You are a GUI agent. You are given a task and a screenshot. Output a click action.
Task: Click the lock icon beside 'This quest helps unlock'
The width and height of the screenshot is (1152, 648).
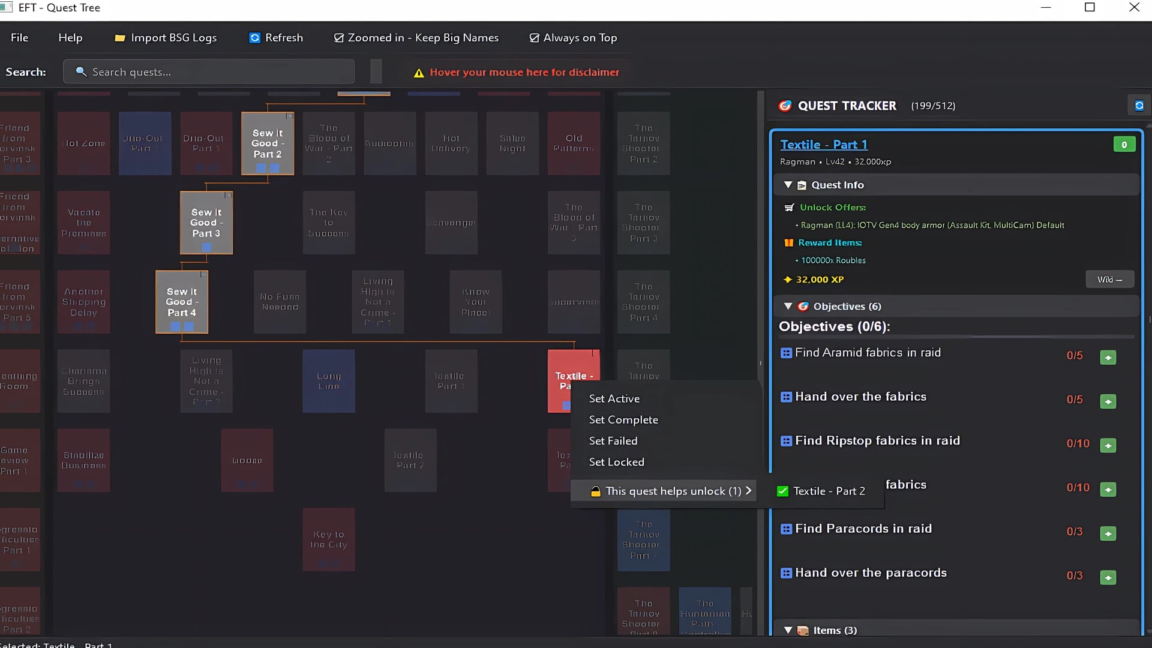point(595,491)
